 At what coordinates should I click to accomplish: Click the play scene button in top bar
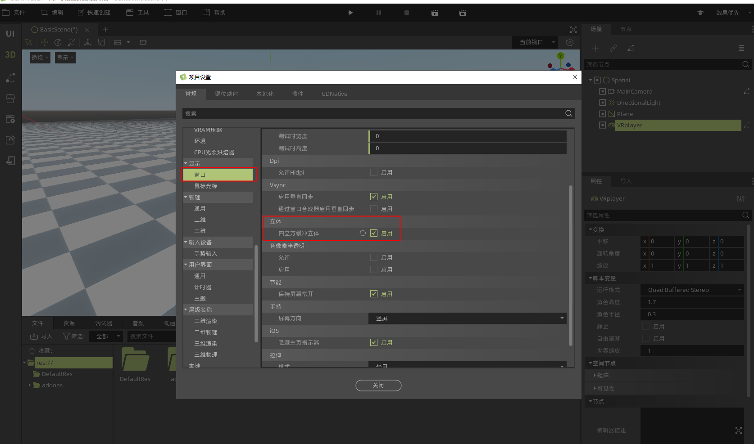point(350,13)
